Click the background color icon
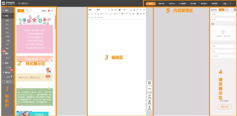The image size is (237, 116). pos(119,10)
